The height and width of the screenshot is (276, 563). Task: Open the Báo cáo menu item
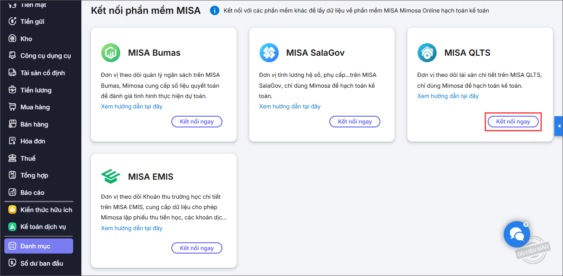tap(32, 192)
